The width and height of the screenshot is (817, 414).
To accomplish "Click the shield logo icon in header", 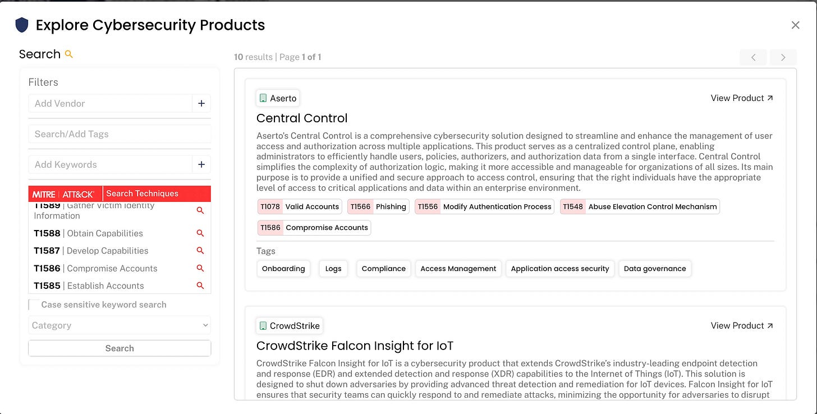I will (x=21, y=25).
